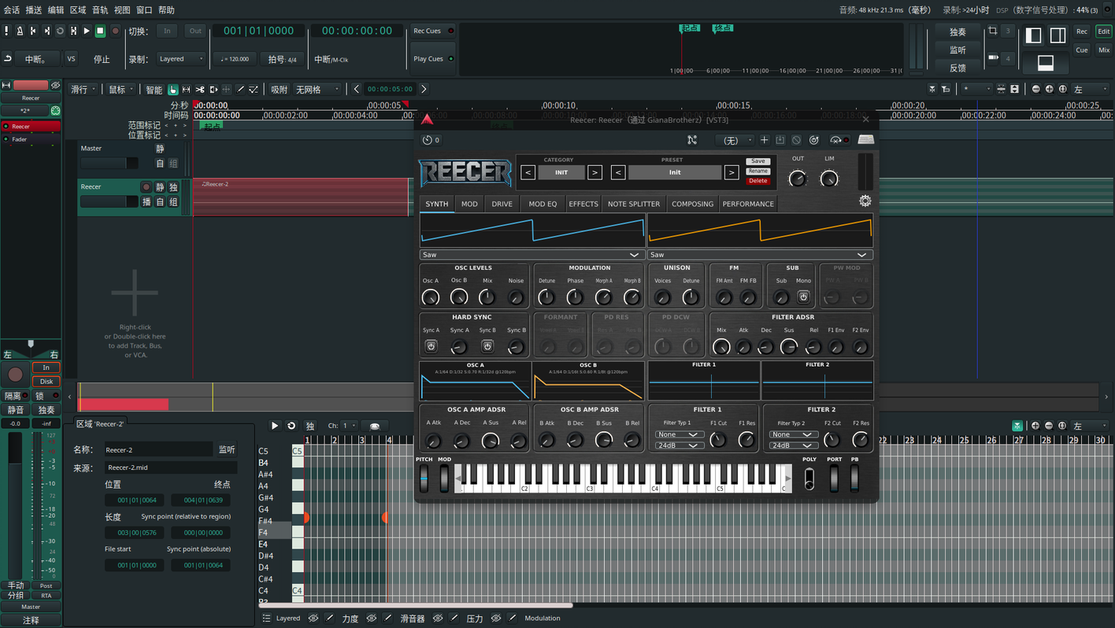This screenshot has height=628, width=1115.
Task: Open the Oscillator A waveform Saw dropdown
Action: (x=532, y=255)
